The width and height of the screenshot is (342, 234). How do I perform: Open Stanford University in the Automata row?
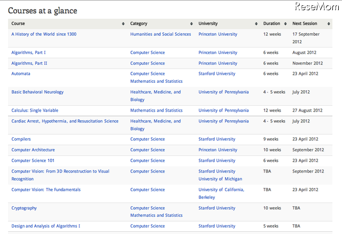coord(217,74)
